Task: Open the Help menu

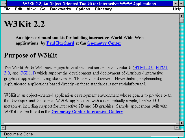Action: (177, 9)
